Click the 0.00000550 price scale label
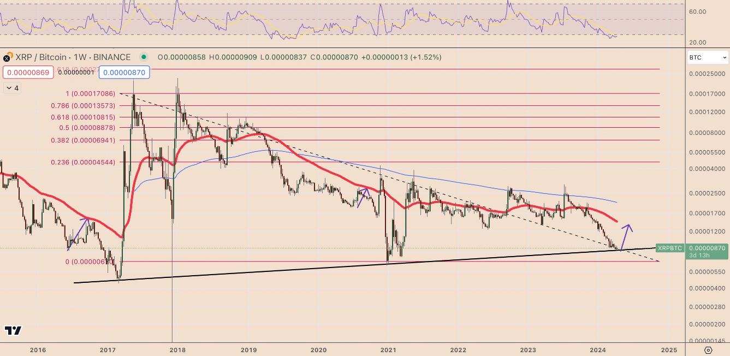 pos(707,272)
